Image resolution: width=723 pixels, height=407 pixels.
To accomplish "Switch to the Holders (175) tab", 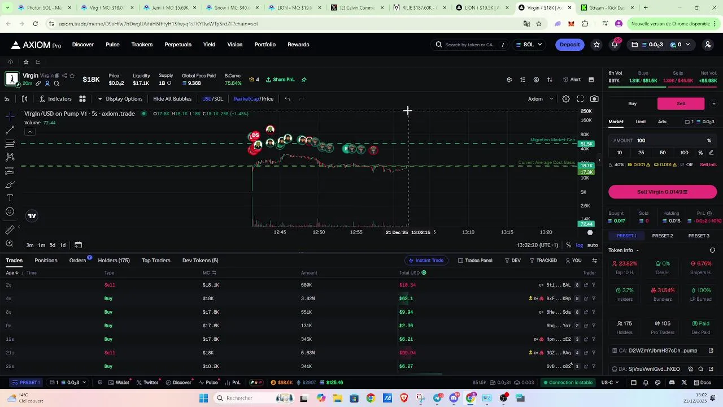I will click(114, 261).
